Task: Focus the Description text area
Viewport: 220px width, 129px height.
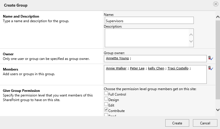Action: 146,38
